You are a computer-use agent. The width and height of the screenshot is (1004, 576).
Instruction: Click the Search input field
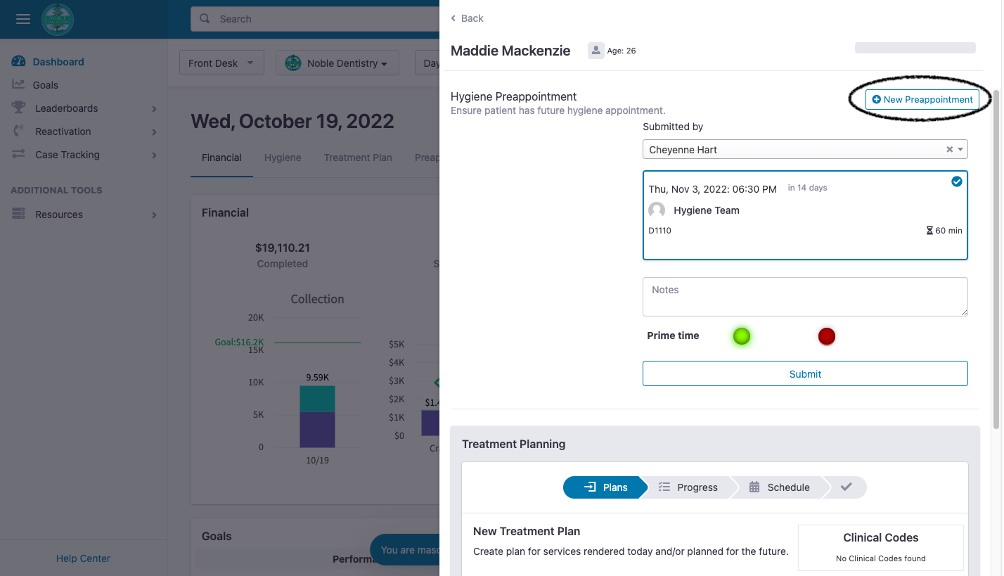[315, 19]
